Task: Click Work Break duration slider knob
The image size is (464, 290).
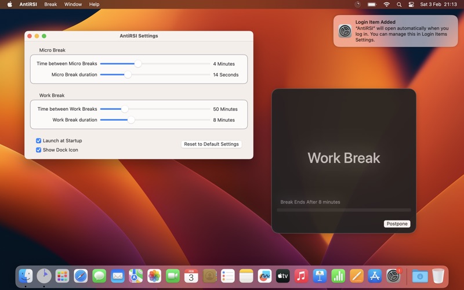Action: [131, 120]
